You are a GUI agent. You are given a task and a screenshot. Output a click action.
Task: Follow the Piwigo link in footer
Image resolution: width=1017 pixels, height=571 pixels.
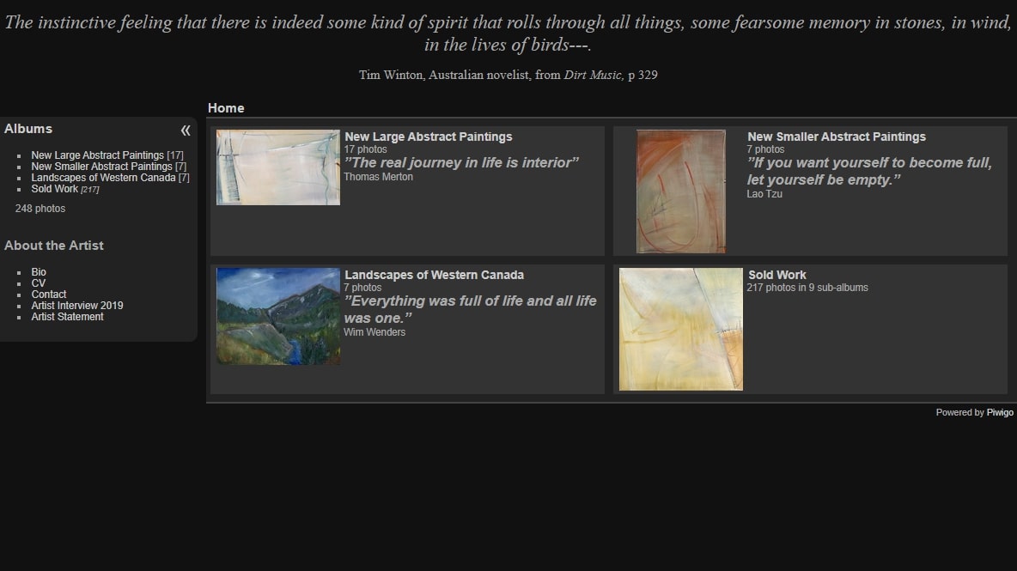pos(1000,413)
